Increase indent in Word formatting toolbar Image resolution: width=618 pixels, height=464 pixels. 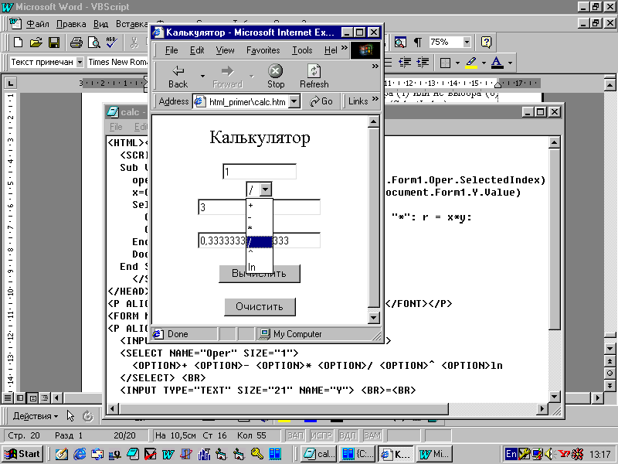423,63
